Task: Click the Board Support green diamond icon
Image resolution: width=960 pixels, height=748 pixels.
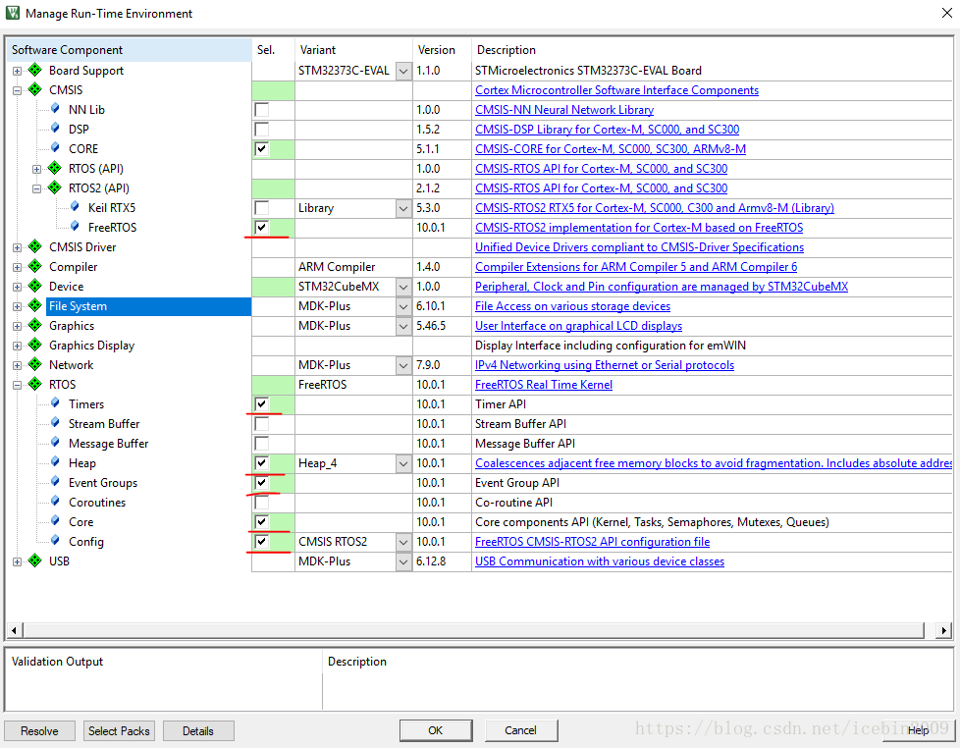Action: tap(35, 70)
